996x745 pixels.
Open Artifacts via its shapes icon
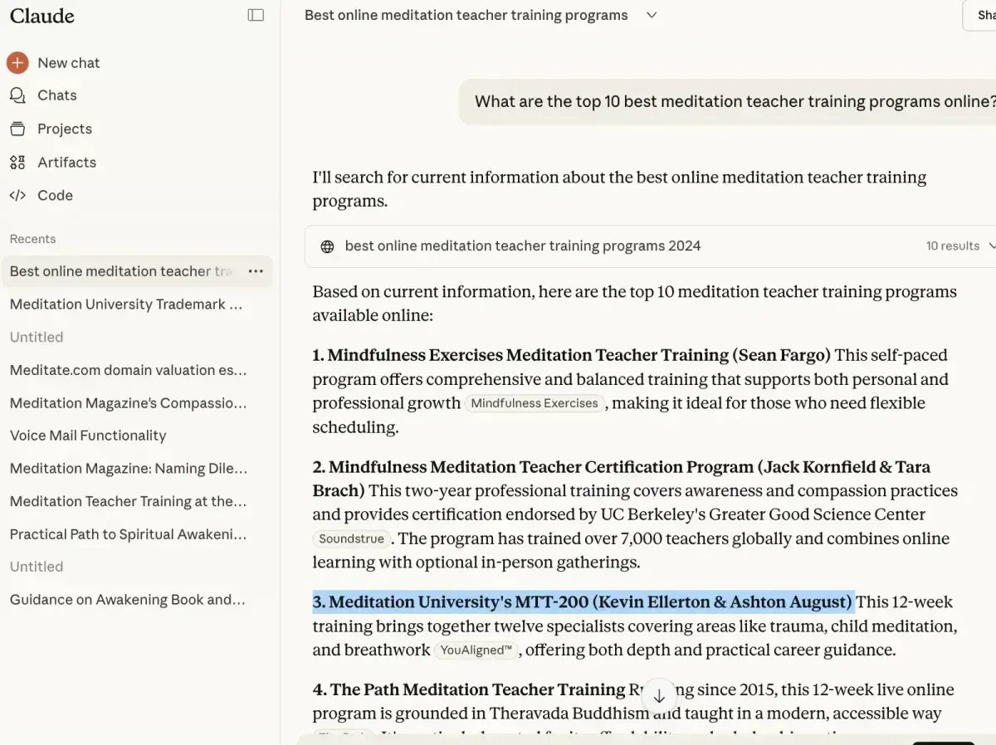(17, 163)
